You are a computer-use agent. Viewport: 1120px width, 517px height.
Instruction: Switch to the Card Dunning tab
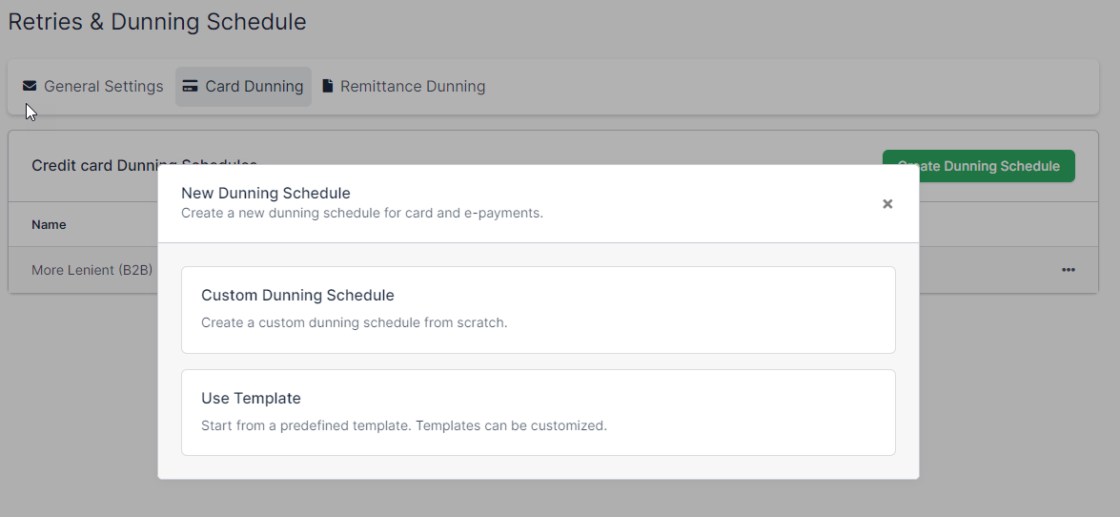[x=244, y=87]
